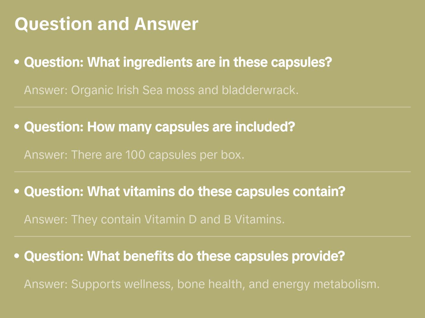The height and width of the screenshot is (318, 425).
Task: Click the "Question and Answer" heading
Action: (106, 24)
